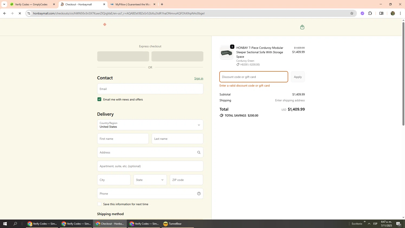Open the phone field help icon

[199, 193]
